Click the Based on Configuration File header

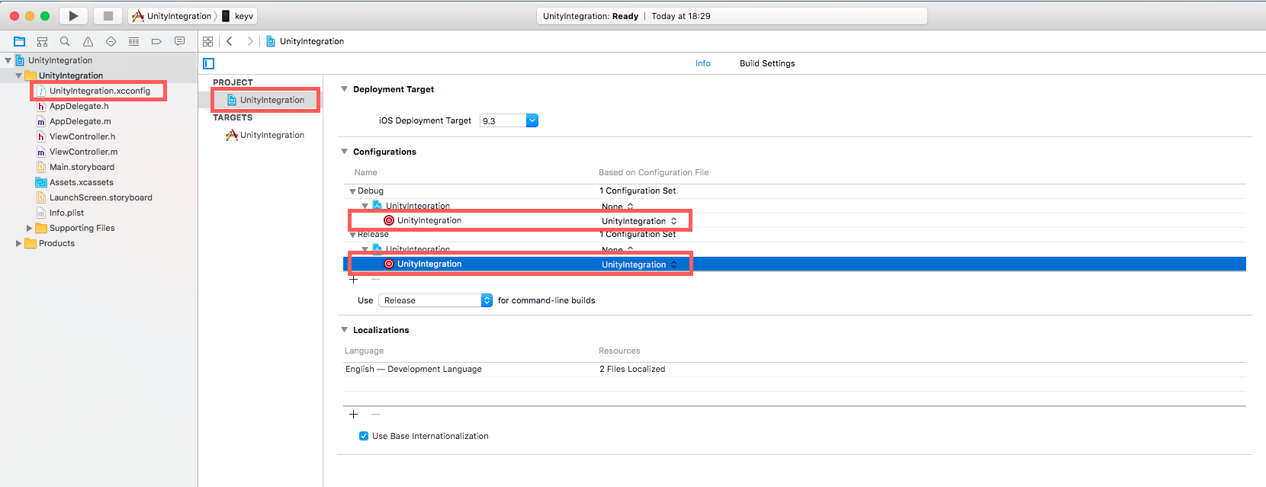click(654, 172)
